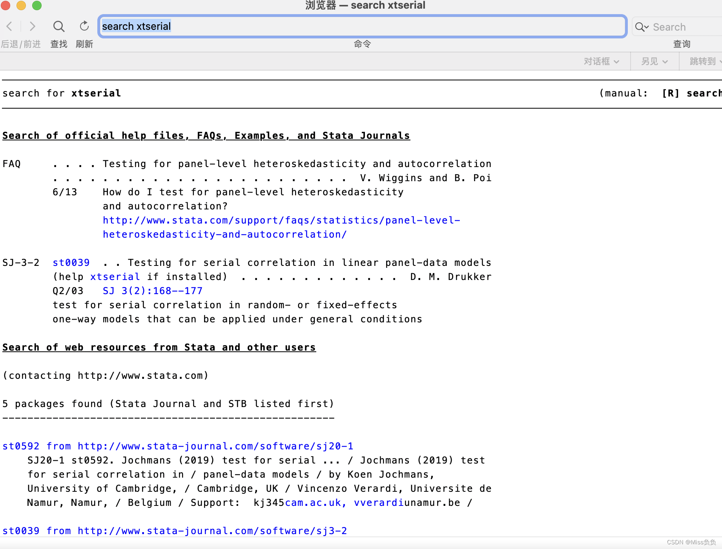The width and height of the screenshot is (722, 549).
Task: Click the 'cam.ac.uk, vverardi' blue link text
Action: pos(345,503)
